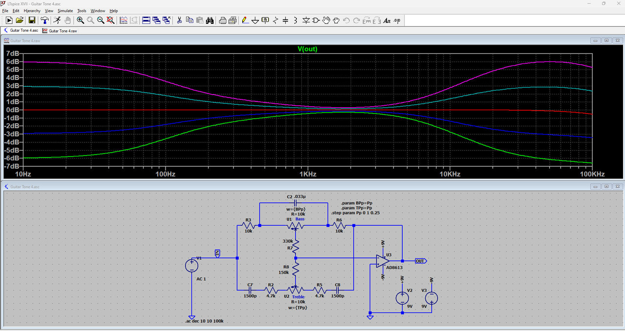The image size is (625, 331).
Task: Open the Open file folder icon
Action: point(20,20)
